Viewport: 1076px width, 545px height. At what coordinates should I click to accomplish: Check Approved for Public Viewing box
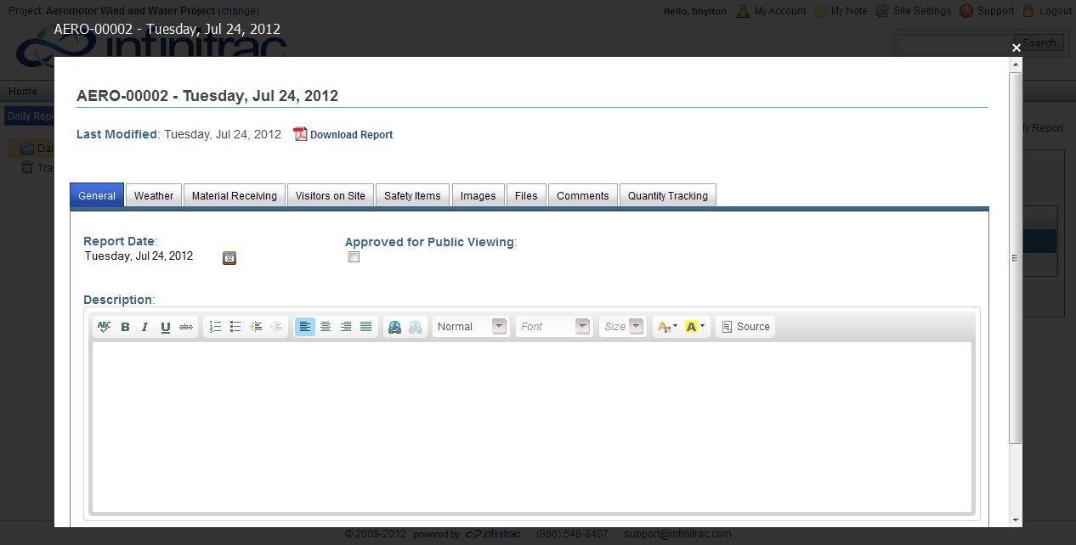[x=354, y=257]
